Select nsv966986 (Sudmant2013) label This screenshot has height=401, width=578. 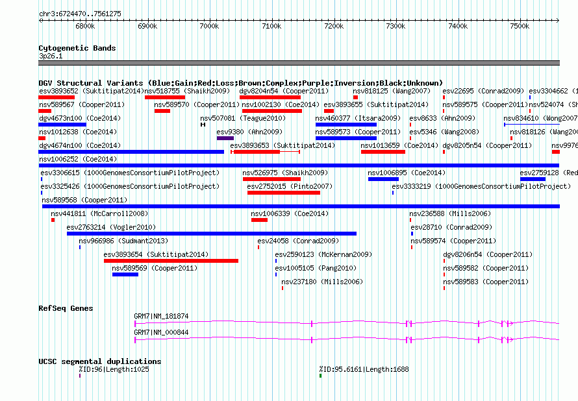123,241
